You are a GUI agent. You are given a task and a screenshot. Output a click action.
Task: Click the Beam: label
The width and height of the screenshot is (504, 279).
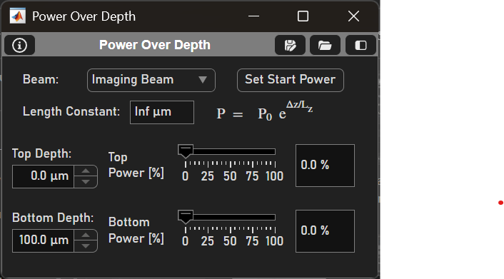coord(41,79)
